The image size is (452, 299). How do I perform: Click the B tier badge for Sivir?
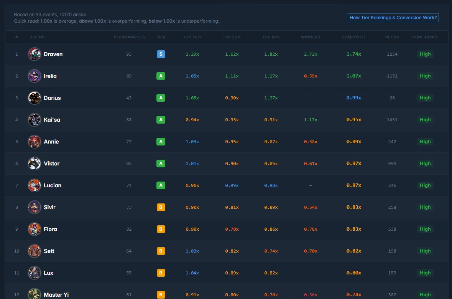[x=161, y=207]
